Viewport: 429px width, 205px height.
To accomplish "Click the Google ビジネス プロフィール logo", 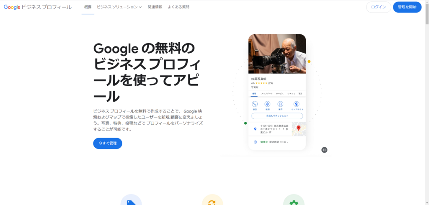I will click(x=37, y=7).
